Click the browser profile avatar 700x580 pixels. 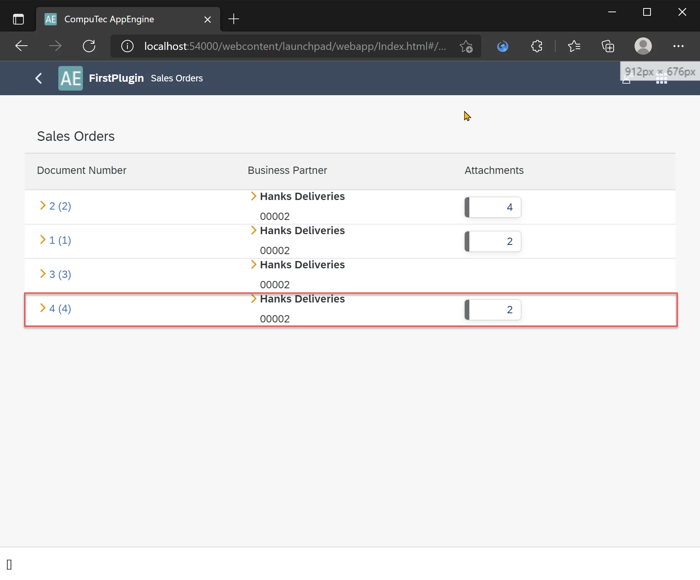coord(643,46)
